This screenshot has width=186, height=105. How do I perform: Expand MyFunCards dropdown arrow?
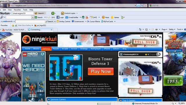(x=115, y=22)
